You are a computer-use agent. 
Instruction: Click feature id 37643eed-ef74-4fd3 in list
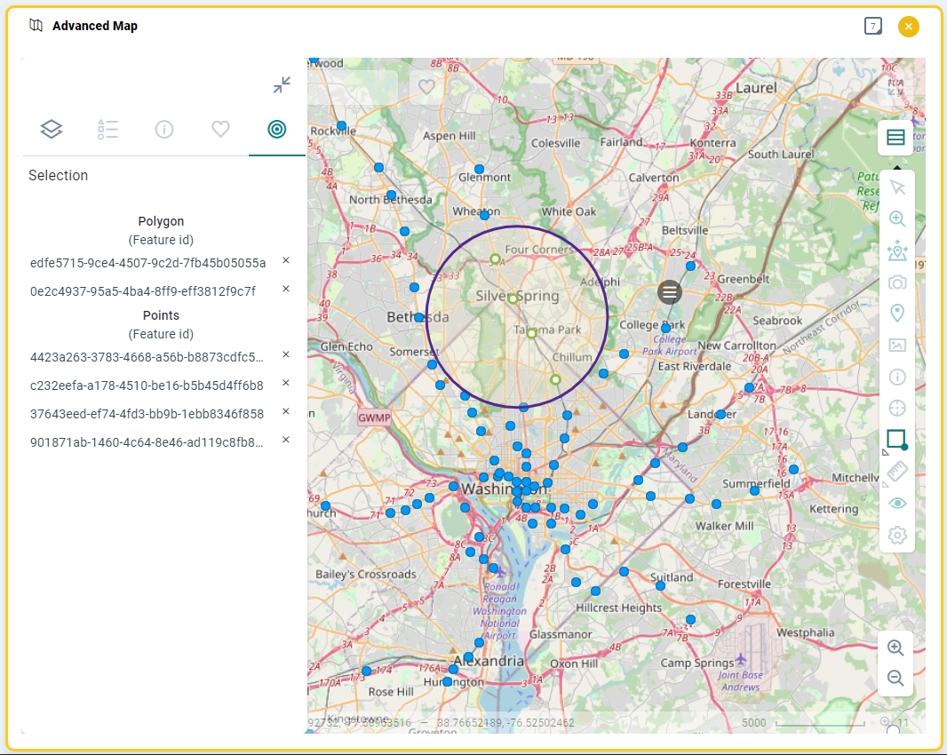[147, 414]
